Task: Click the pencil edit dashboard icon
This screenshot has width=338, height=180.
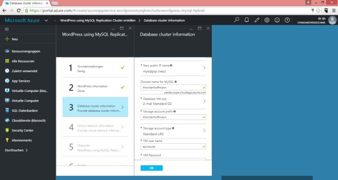Action: coord(257,20)
